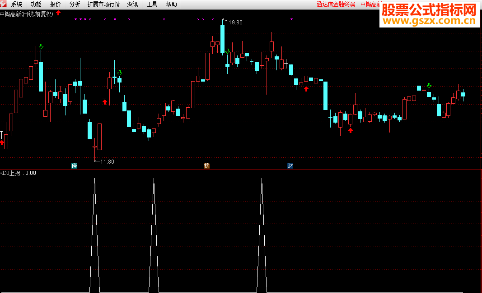Open the 功能 menu
Screen dimensions: 482x293
(36, 5)
